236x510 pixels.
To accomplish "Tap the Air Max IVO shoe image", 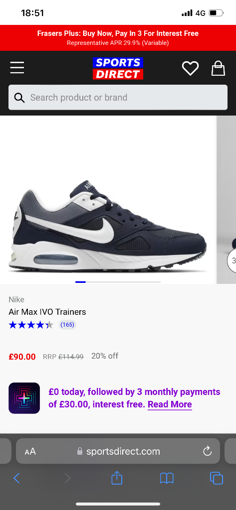I will [108, 225].
